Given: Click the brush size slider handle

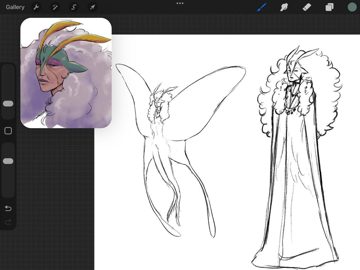Looking at the screenshot, I should pos(8,103).
